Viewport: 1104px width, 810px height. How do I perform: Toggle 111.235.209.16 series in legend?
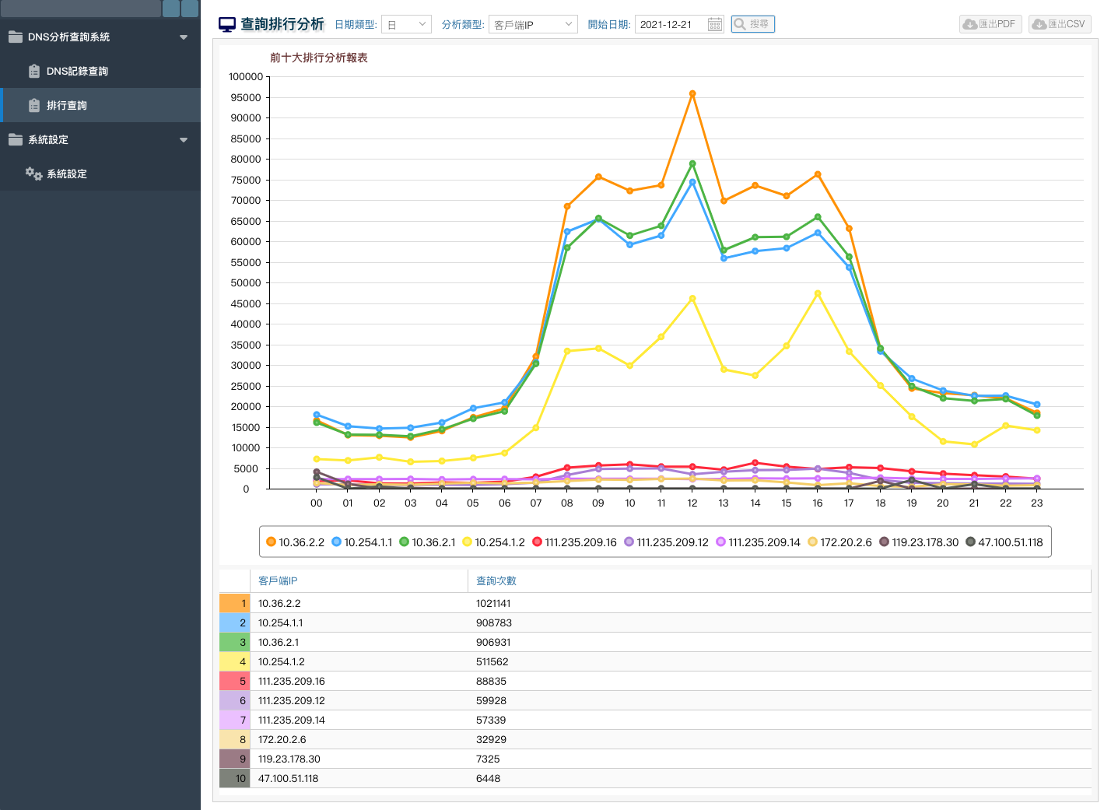tap(574, 542)
